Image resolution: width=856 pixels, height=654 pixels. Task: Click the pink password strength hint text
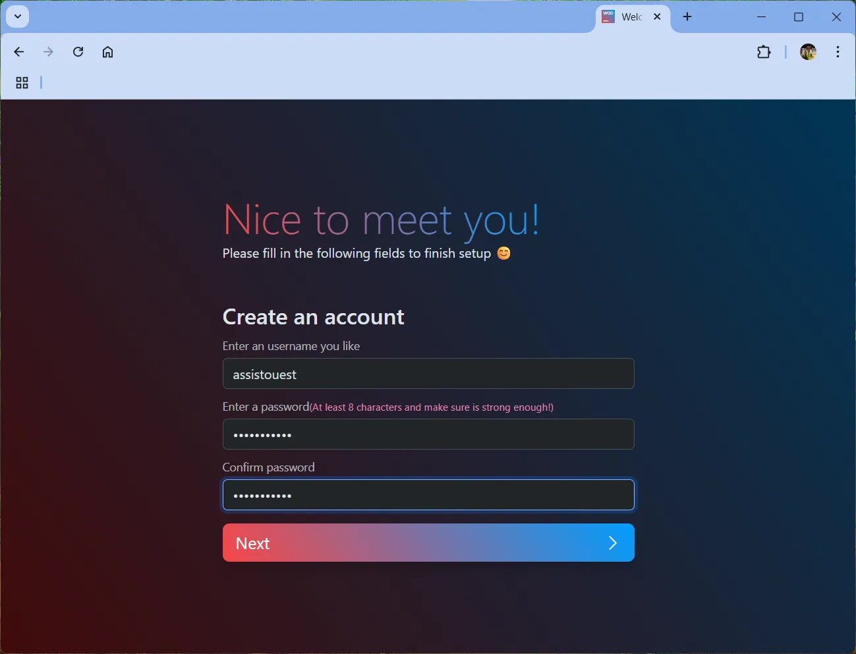pos(432,407)
